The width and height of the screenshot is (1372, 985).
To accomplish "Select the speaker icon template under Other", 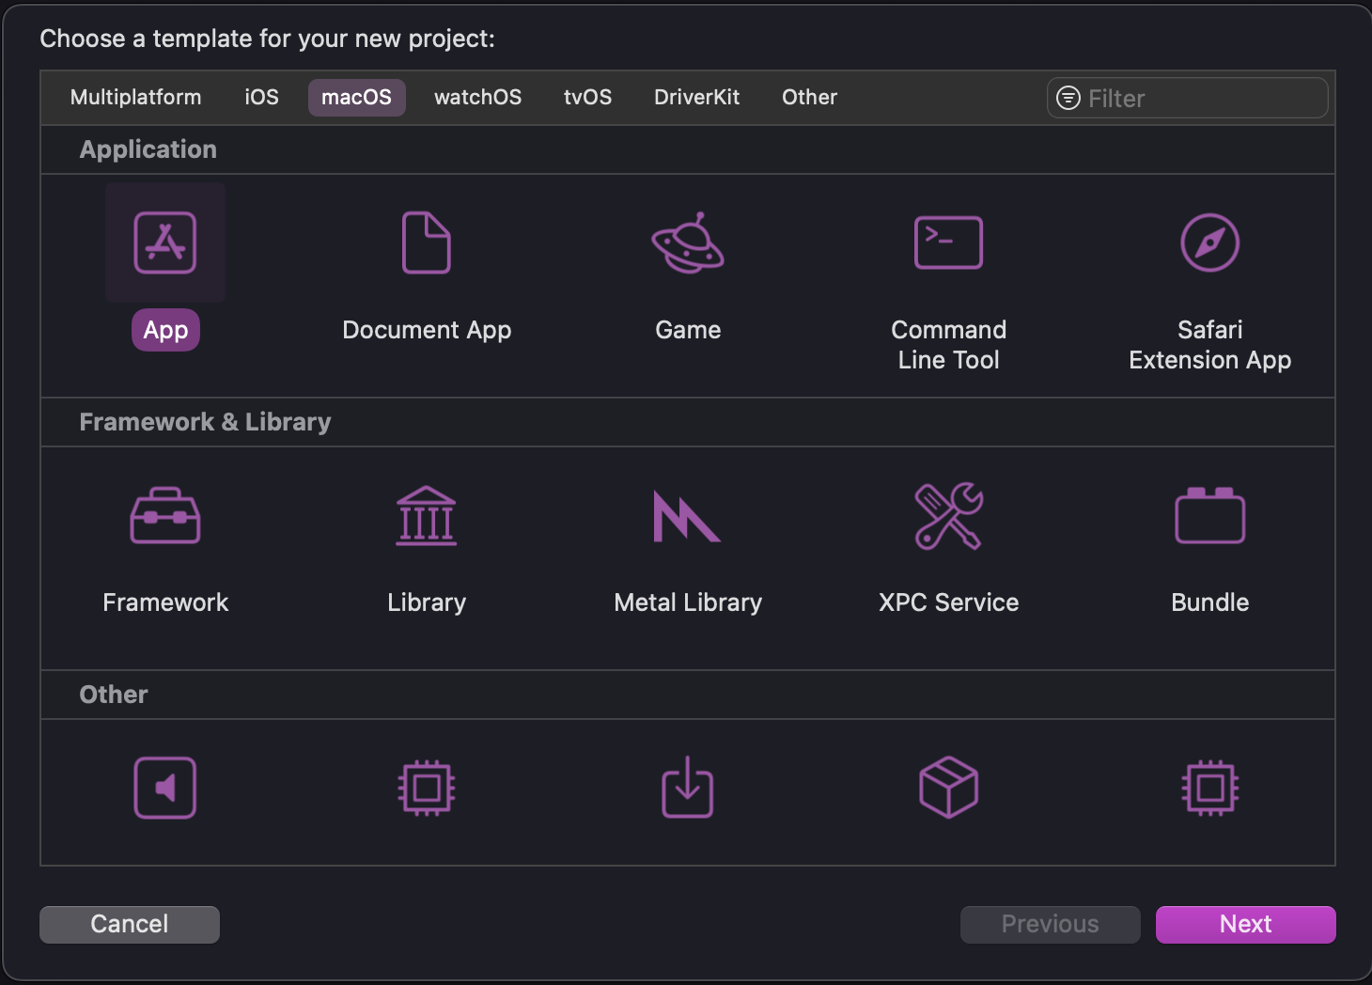I will (165, 788).
